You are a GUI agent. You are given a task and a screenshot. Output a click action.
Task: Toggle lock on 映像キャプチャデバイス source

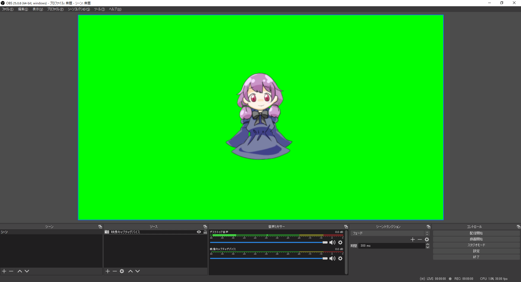(205, 232)
